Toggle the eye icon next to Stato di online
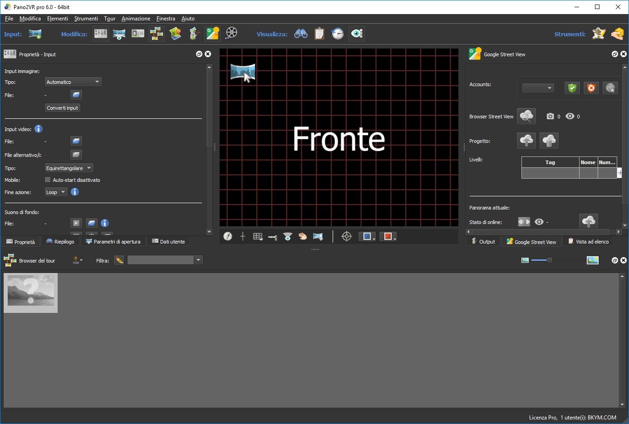 click(539, 222)
